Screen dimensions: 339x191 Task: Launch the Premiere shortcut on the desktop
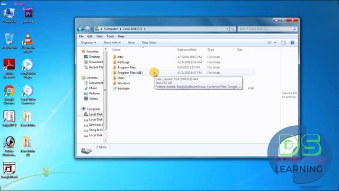(28, 15)
